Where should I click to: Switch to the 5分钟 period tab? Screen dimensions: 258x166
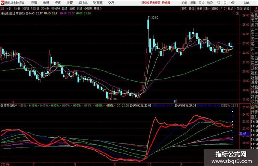[x=26, y=8]
